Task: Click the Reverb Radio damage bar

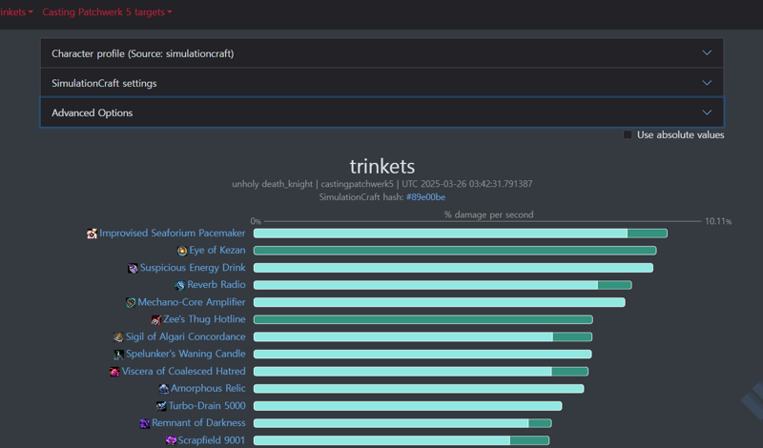Action: [443, 285]
